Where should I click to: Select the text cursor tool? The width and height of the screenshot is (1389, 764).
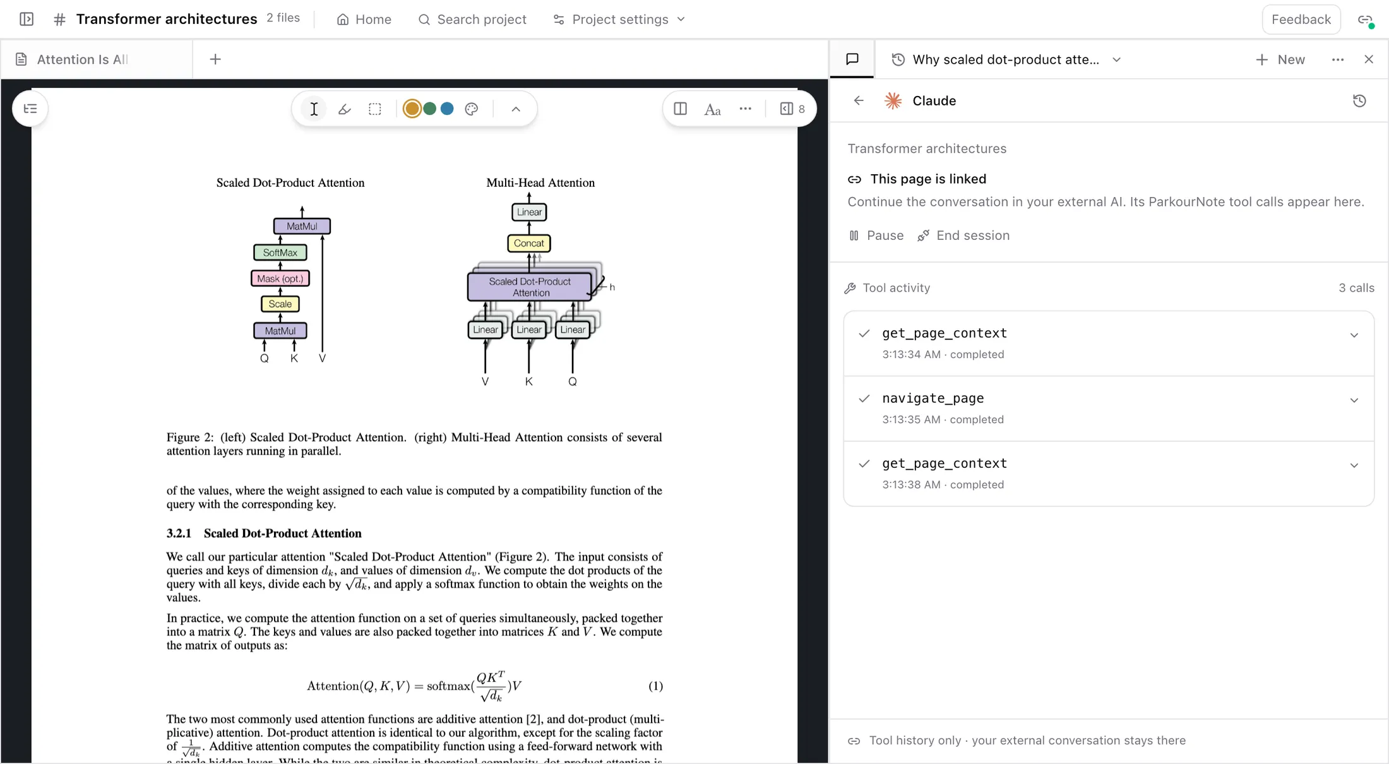pyautogui.click(x=314, y=109)
